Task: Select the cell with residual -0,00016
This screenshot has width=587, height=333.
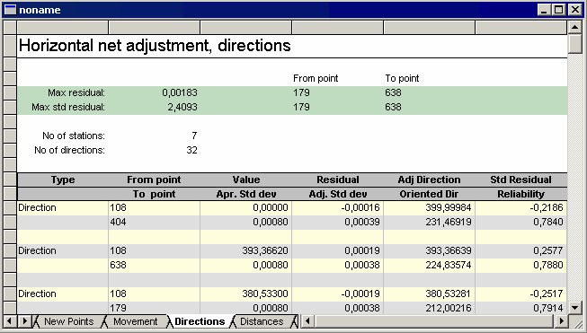Action: [x=338, y=208]
